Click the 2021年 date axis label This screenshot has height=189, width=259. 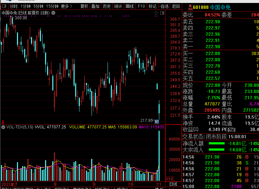pos(8,184)
